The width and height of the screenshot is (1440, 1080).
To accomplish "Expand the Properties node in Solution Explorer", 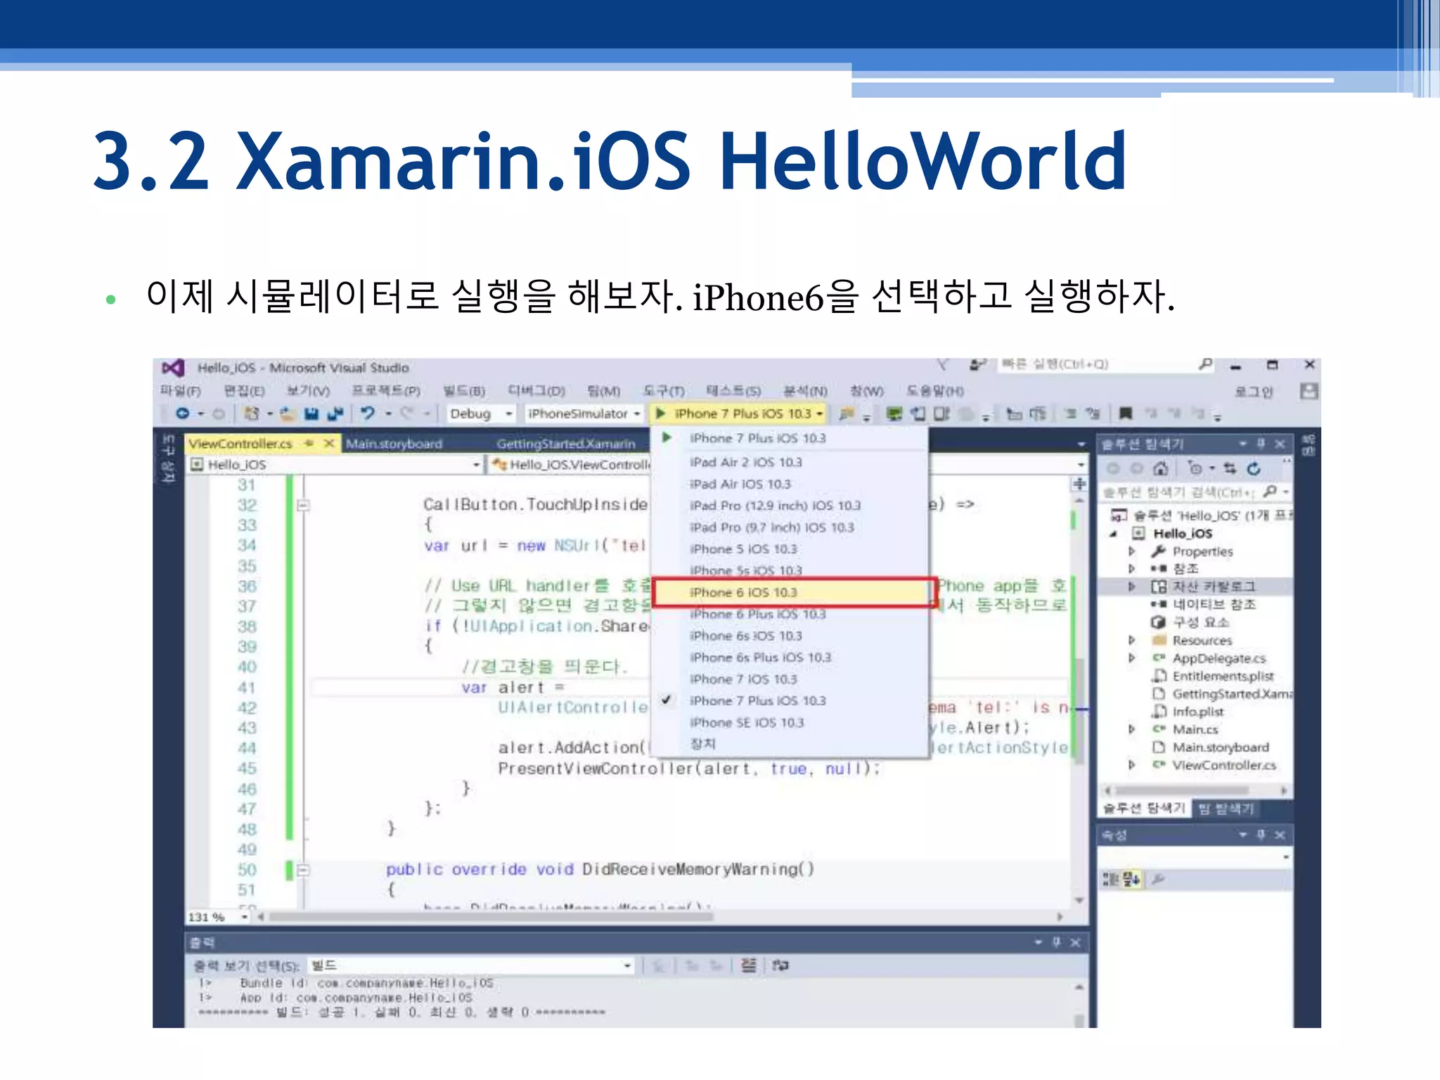I will tap(1131, 551).
